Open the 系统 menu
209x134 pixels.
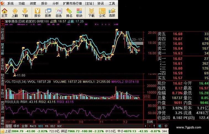pos(11,4)
